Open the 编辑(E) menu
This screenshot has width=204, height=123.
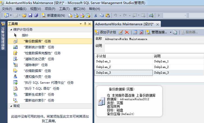click(21, 9)
